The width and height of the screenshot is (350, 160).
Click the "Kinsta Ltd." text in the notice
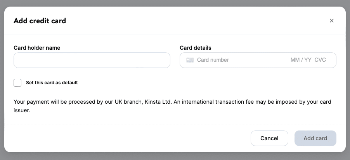pyautogui.click(x=158, y=102)
